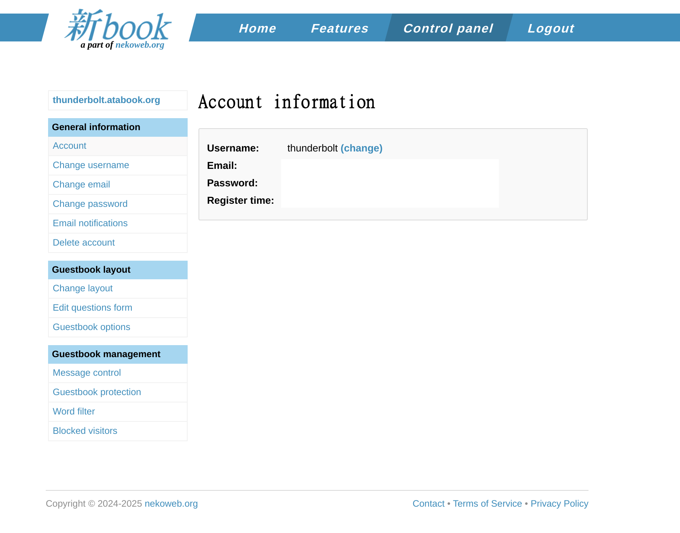Screen dimensions: 680x533
Task: Select the Control panel tab
Action: click(x=448, y=28)
